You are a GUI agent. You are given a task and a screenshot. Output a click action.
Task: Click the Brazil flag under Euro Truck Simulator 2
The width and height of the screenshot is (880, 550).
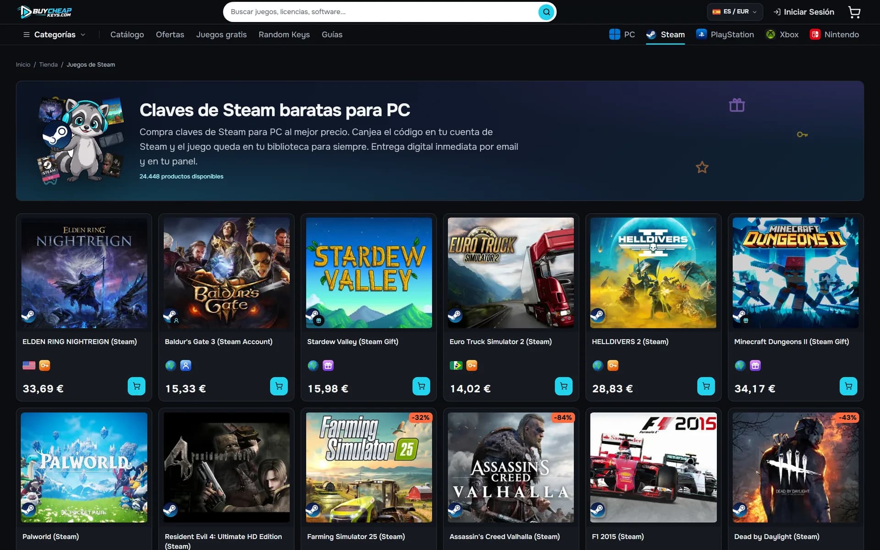click(x=456, y=365)
